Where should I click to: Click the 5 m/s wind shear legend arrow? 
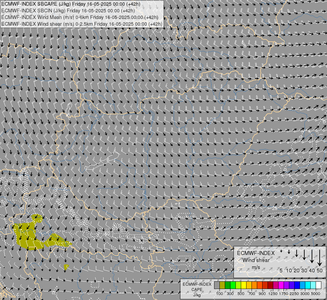pos(281,251)
